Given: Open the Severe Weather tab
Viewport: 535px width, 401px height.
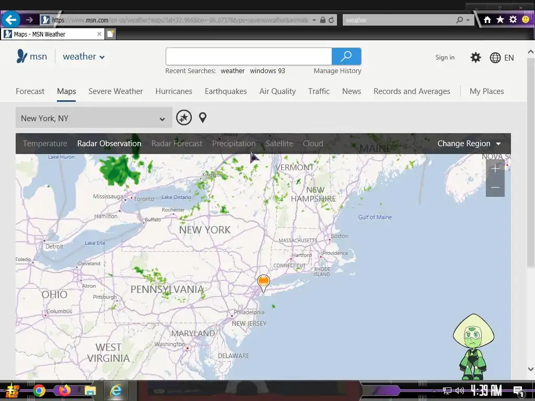Looking at the screenshot, I should coord(115,91).
